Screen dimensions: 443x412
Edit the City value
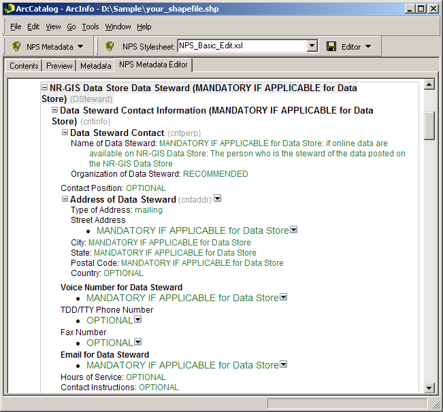(x=169, y=243)
